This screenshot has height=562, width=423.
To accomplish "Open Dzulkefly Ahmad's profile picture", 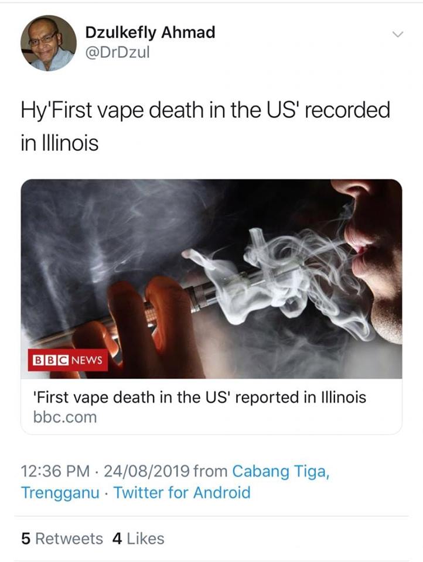I will tap(49, 43).
